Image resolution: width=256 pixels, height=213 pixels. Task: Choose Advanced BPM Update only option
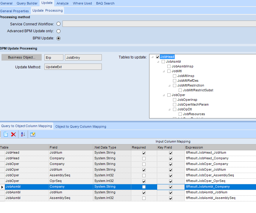click(x=58, y=31)
